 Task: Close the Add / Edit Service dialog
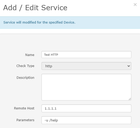coord(135,5)
